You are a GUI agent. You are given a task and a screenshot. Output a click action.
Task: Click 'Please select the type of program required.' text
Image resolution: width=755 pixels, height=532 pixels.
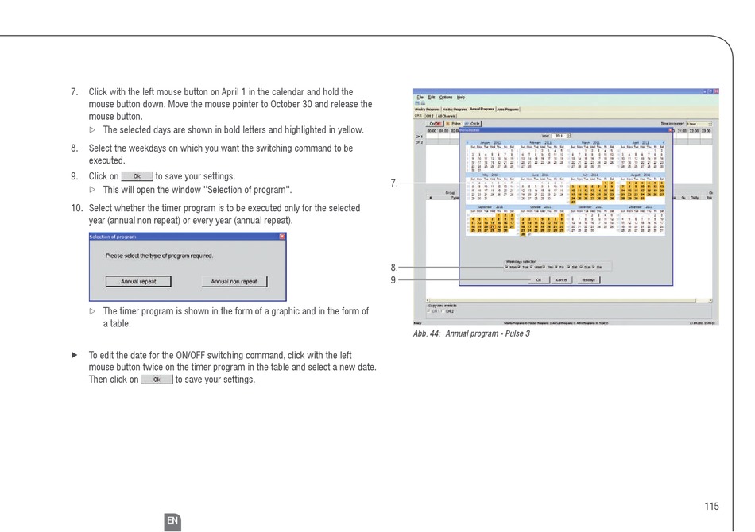[160, 256]
